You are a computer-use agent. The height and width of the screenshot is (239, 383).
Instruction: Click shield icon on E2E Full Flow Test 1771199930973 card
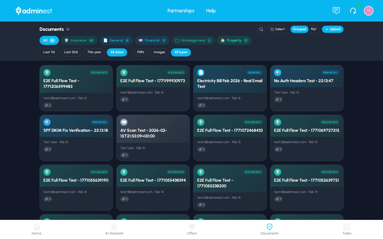coord(124,73)
